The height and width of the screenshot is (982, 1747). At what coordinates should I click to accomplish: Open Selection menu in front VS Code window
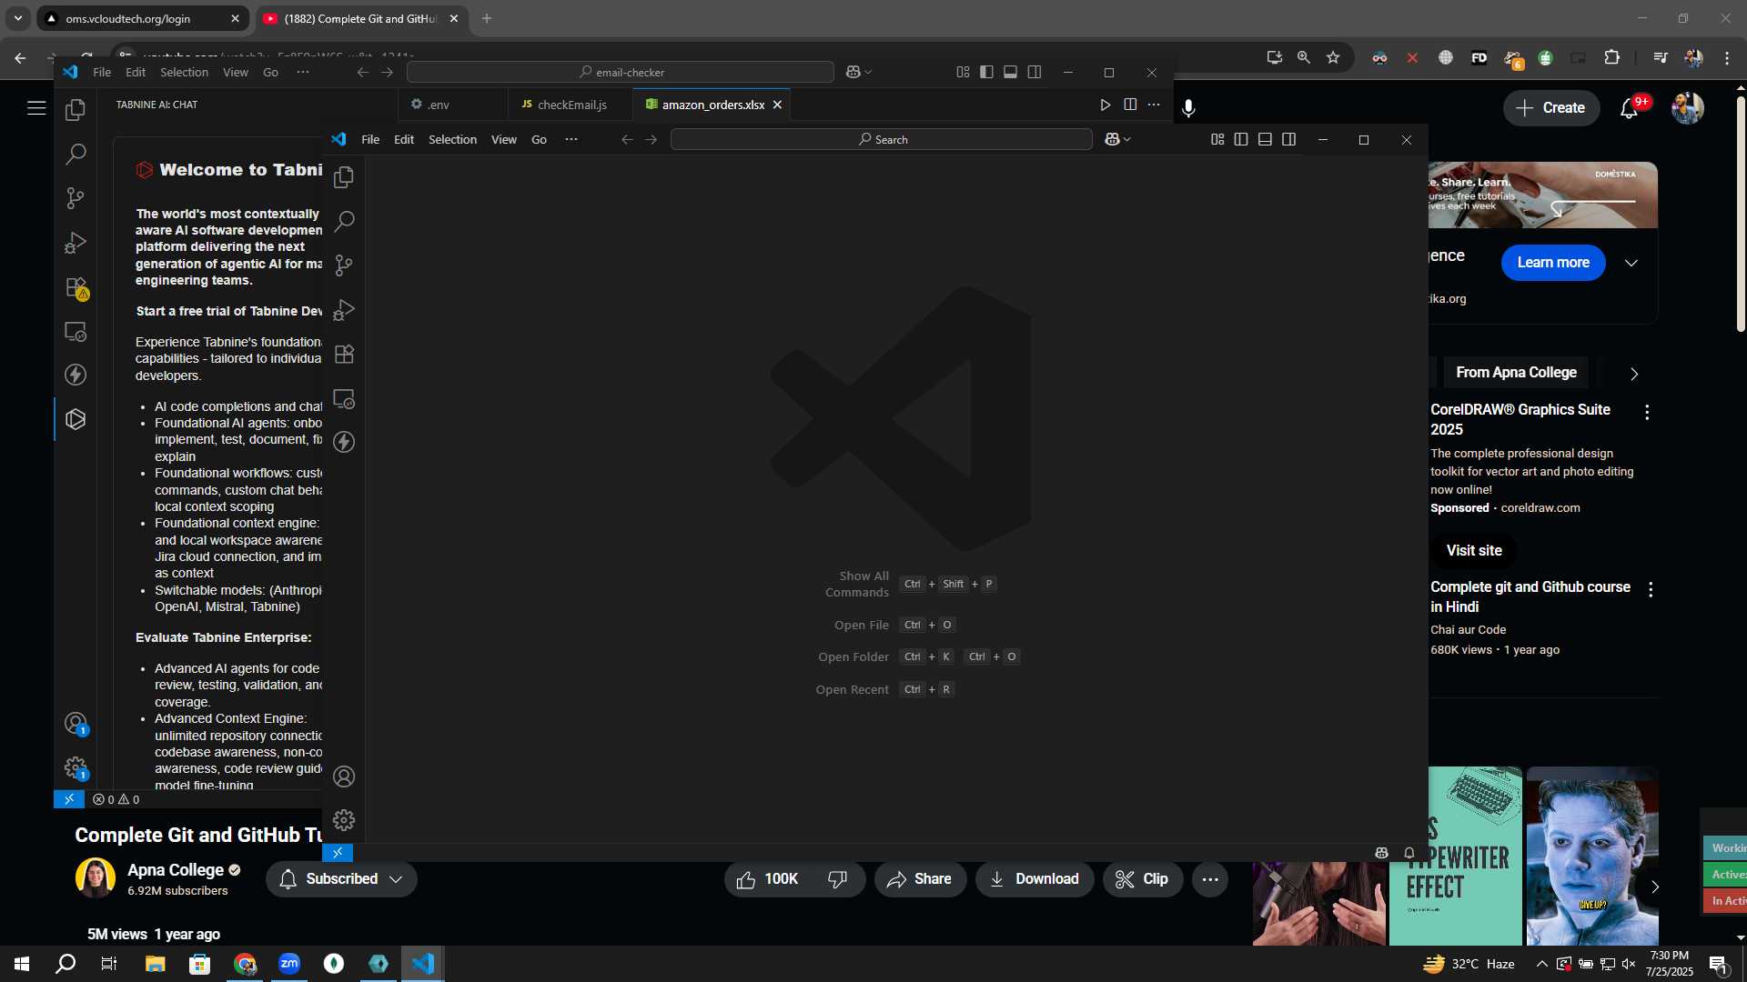coord(452,139)
